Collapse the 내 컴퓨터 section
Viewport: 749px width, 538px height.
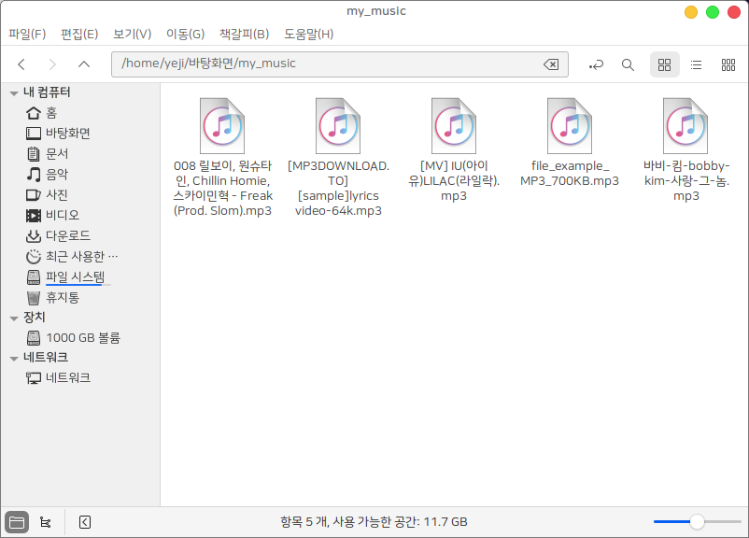pos(14,92)
